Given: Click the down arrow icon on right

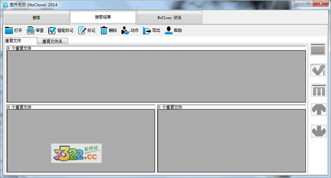Looking at the screenshot, I should [318, 131].
